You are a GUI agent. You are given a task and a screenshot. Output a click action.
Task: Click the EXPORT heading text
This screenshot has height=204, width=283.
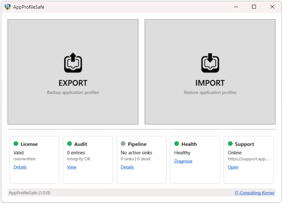pyautogui.click(x=73, y=83)
